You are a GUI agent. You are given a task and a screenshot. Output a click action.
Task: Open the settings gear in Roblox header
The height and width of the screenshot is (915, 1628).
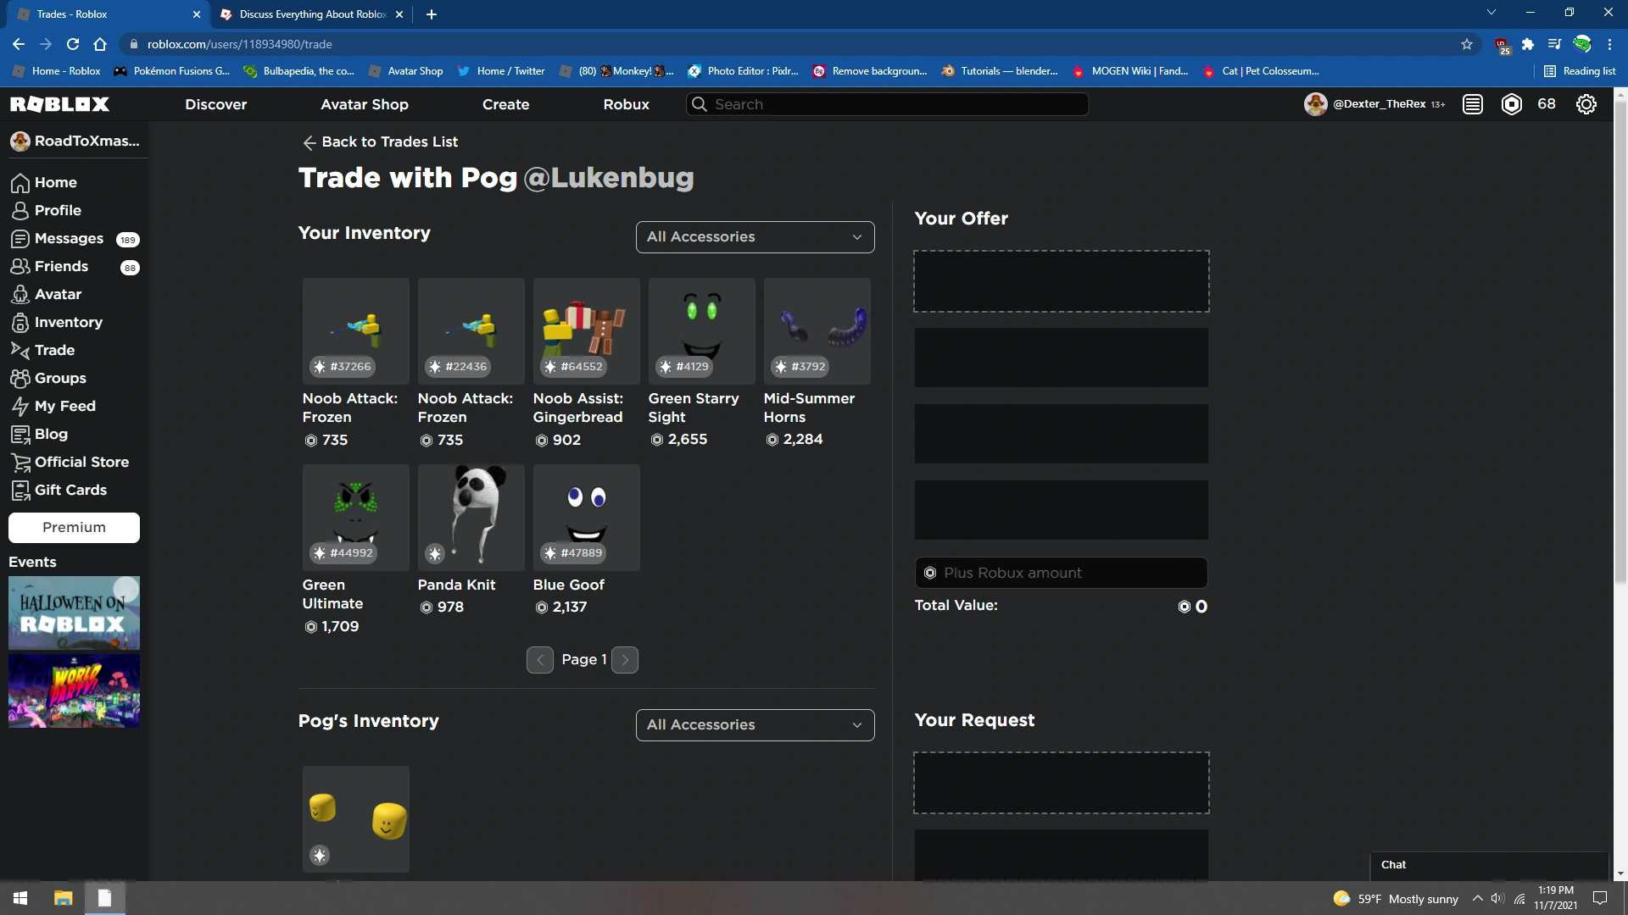[x=1586, y=104]
